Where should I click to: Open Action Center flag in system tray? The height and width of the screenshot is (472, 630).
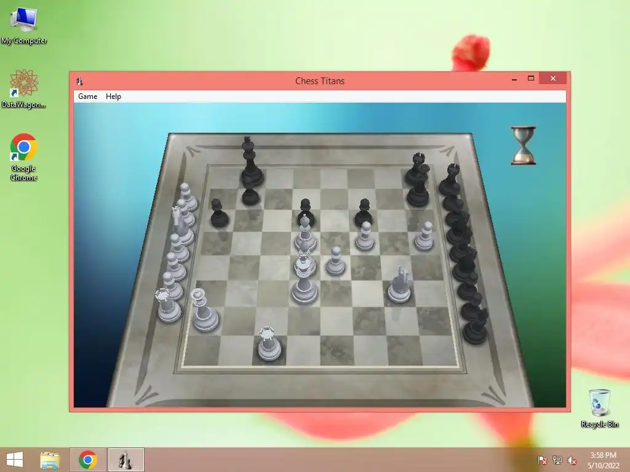tap(542, 460)
